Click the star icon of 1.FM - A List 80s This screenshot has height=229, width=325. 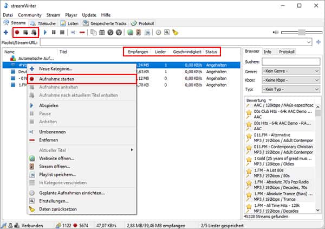point(249,171)
